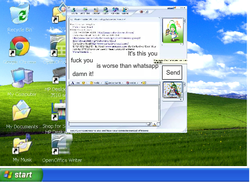Click the Send button
This screenshot has width=250, height=182.
pyautogui.click(x=172, y=72)
